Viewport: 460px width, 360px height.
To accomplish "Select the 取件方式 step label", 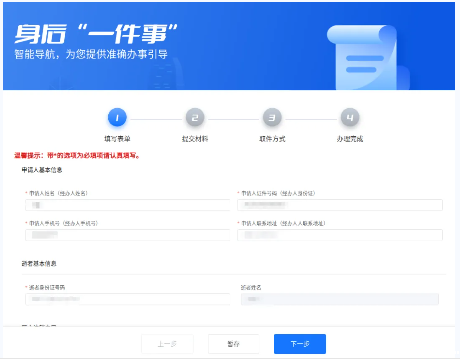I will (272, 139).
